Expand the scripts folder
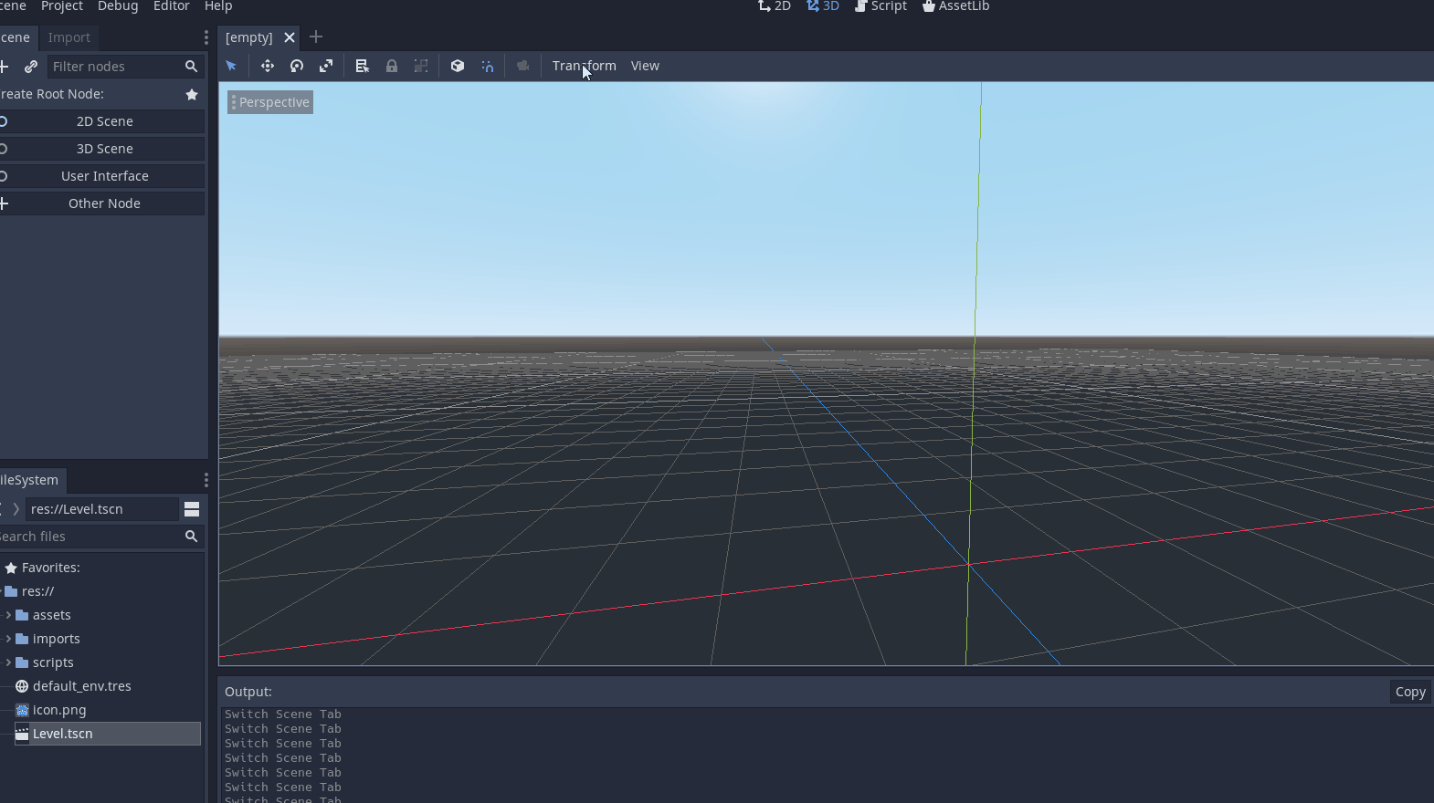 point(8,662)
